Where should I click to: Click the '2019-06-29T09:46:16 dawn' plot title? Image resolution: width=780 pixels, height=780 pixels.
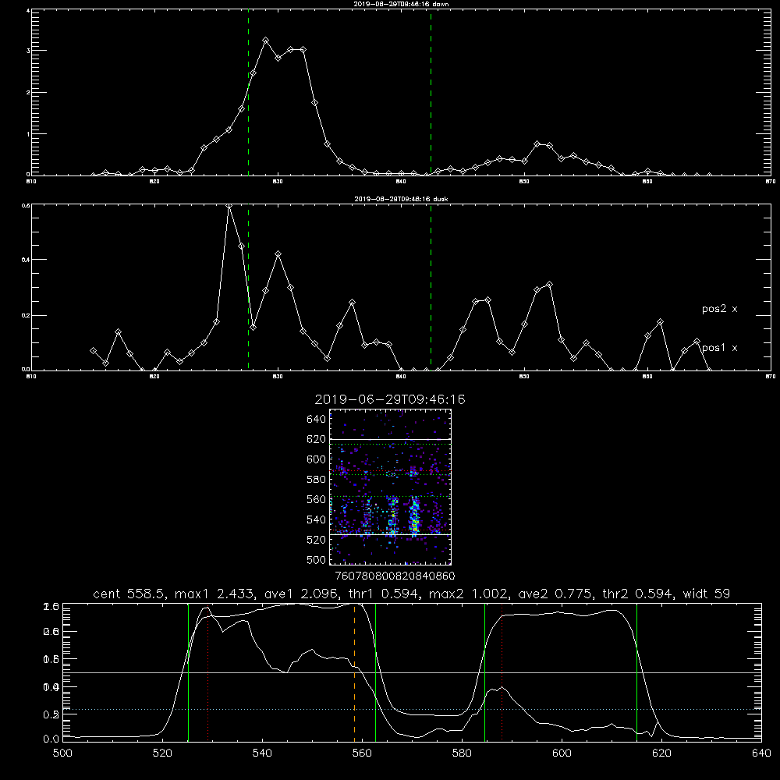[x=401, y=4]
